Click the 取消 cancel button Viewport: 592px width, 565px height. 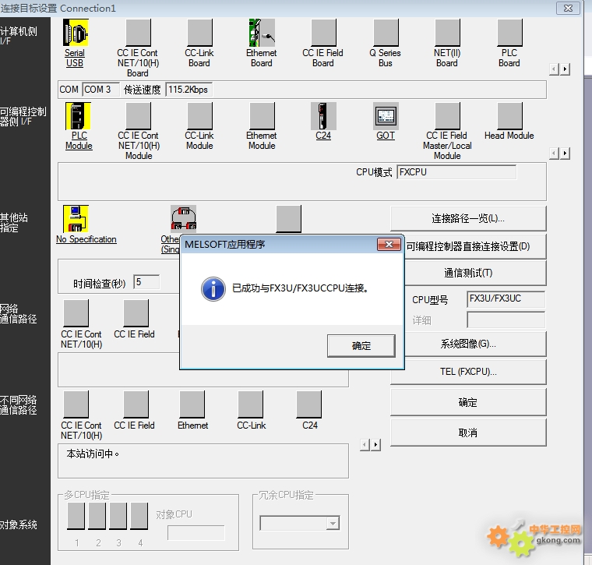tap(468, 433)
